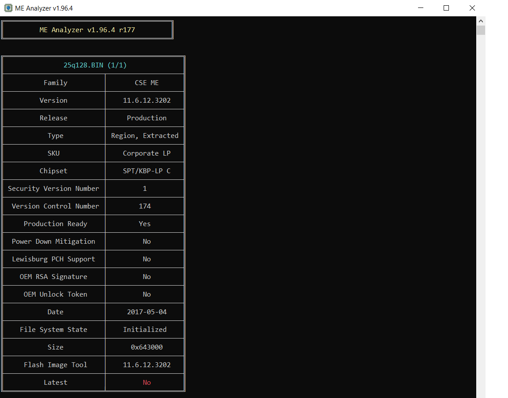Click the No value for OEM Unlock Token
This screenshot has width=508, height=398.
click(147, 294)
